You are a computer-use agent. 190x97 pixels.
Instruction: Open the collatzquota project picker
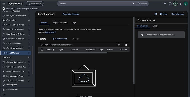pyautogui.click(x=35, y=4)
